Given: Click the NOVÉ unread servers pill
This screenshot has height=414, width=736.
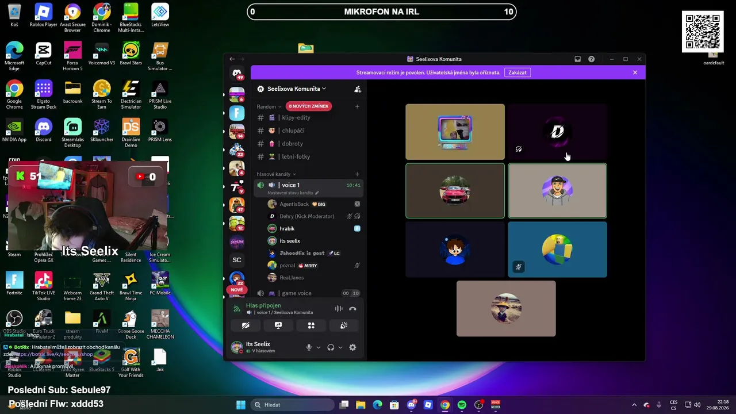Looking at the screenshot, I should coord(237,290).
